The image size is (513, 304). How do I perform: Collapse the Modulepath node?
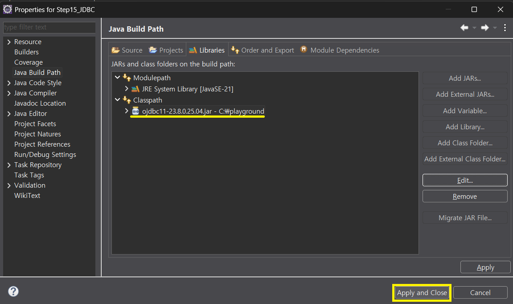tap(118, 78)
